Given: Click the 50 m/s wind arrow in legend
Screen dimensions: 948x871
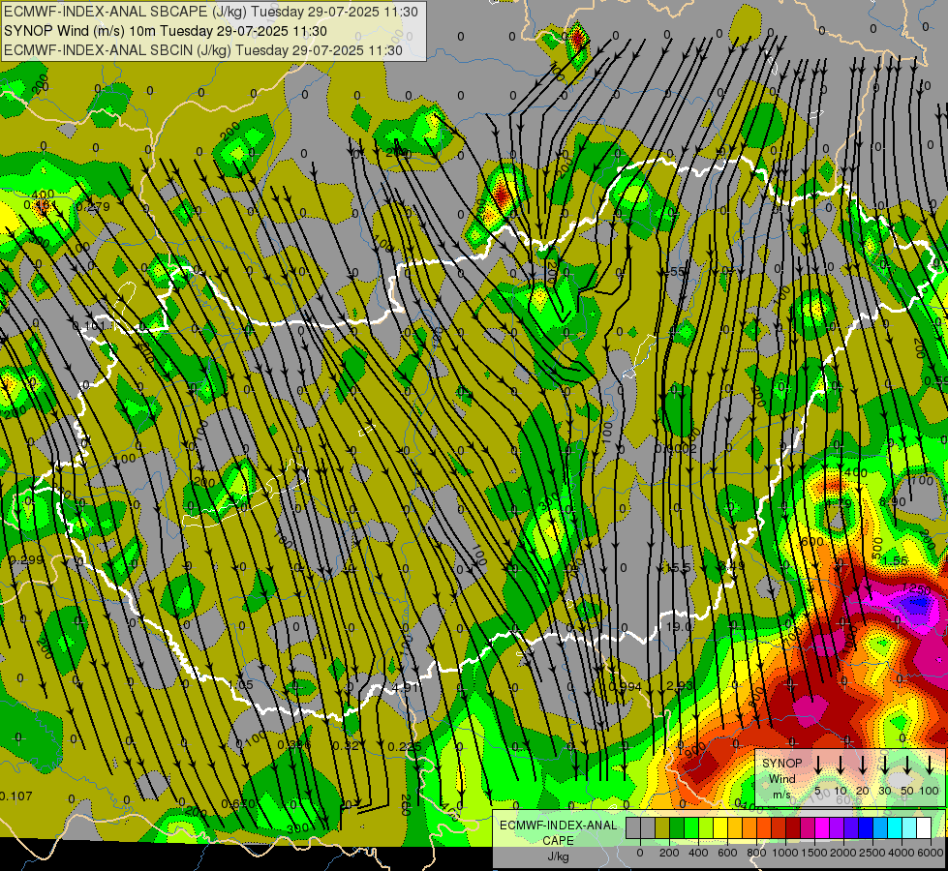Looking at the screenshot, I should tap(907, 764).
